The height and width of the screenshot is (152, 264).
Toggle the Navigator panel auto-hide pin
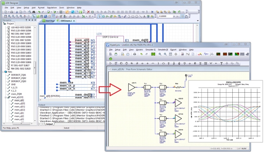click(32, 20)
